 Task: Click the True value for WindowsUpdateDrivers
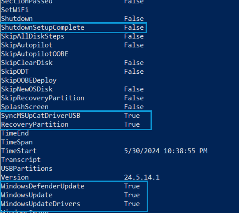[132, 204]
